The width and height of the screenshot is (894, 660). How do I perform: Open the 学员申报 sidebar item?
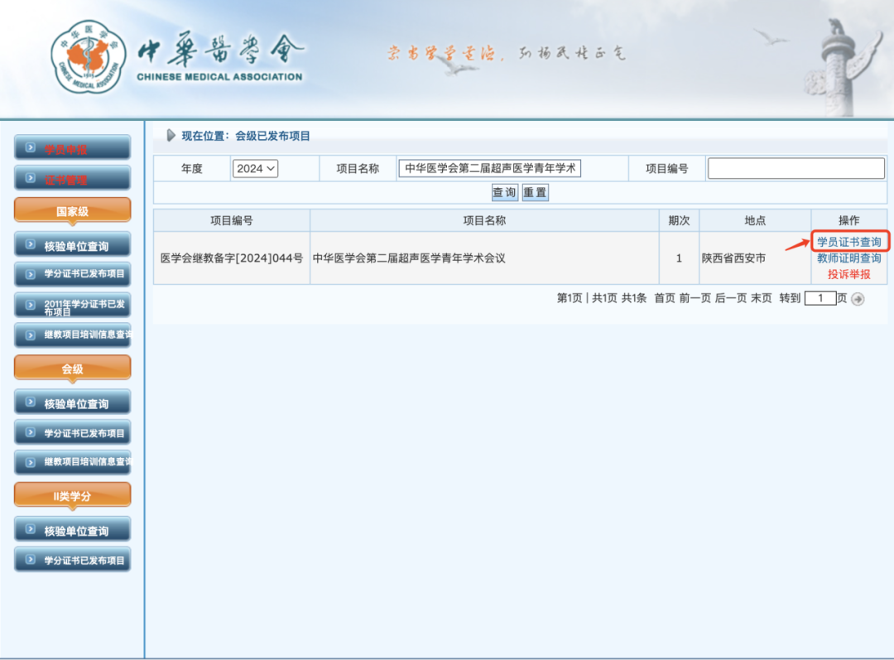pyautogui.click(x=72, y=148)
